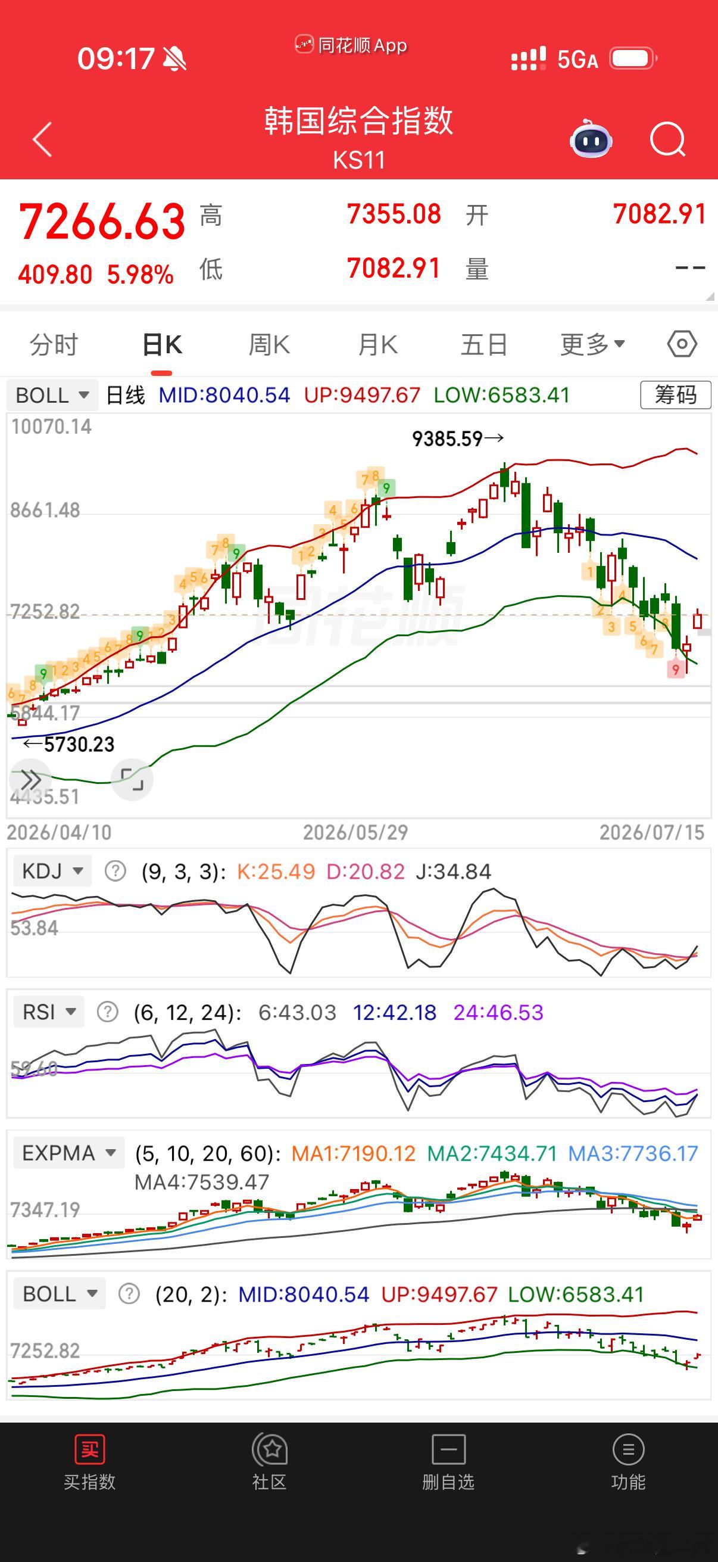This screenshot has width=718, height=1562.
Task: Open chart settings hexagon icon
Action: point(682,344)
